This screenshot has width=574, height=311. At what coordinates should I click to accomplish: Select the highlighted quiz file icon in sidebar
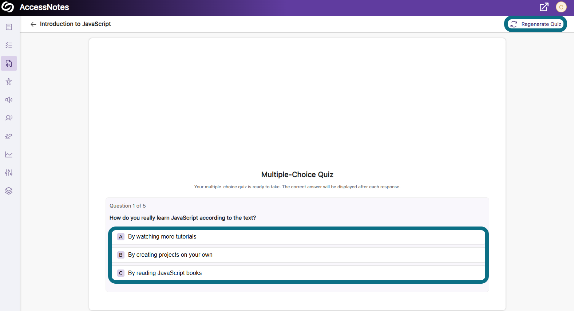click(x=9, y=63)
